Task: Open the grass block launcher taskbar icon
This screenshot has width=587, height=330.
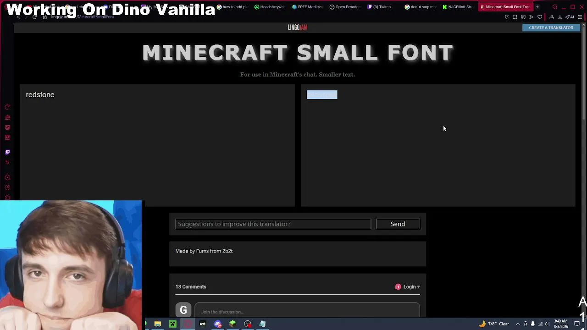Action: tap(233, 324)
